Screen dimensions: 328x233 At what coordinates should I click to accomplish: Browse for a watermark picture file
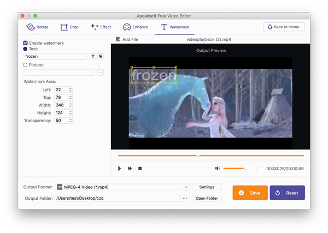(101, 73)
